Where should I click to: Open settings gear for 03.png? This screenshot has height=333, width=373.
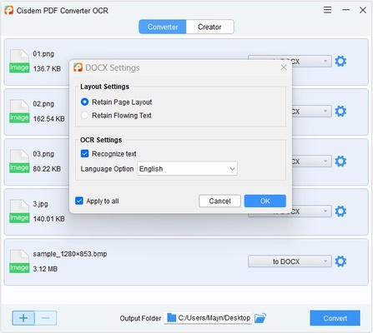(x=340, y=162)
